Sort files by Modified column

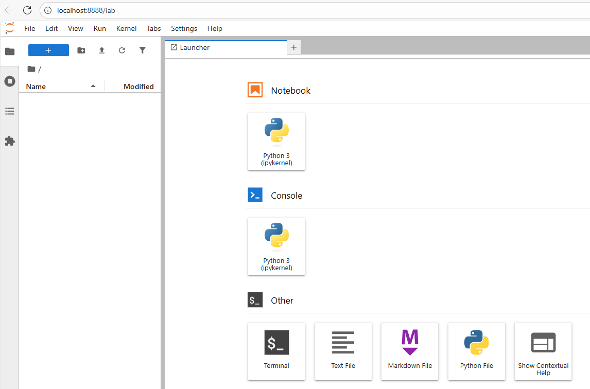138,86
